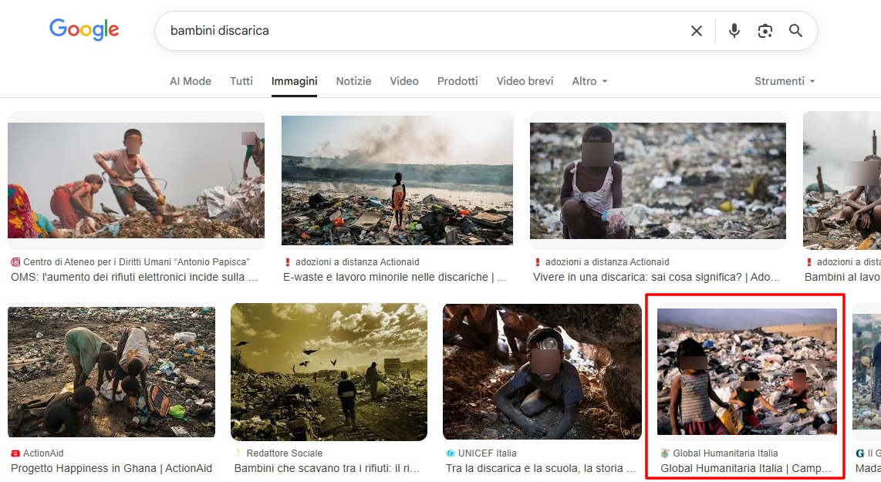Viewport: 881px width, 482px height.
Task: Clear the search box text
Action: click(696, 31)
